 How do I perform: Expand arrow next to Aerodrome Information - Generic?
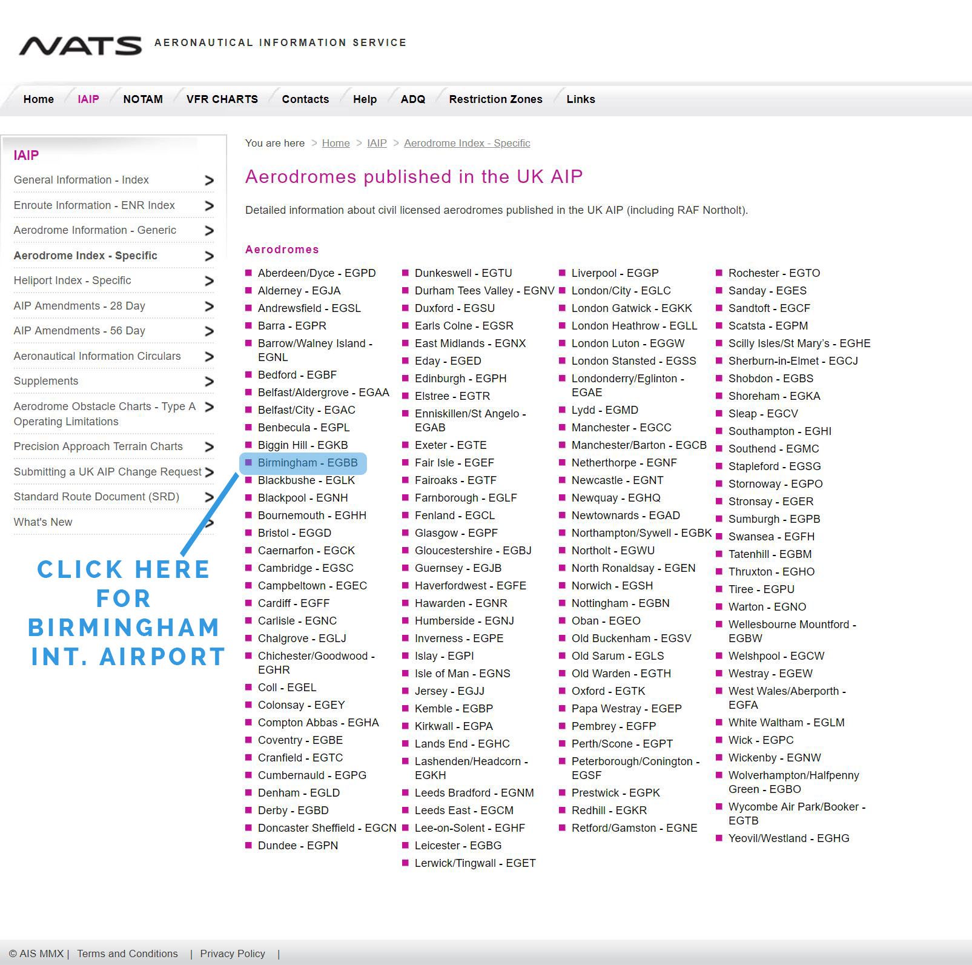[209, 231]
